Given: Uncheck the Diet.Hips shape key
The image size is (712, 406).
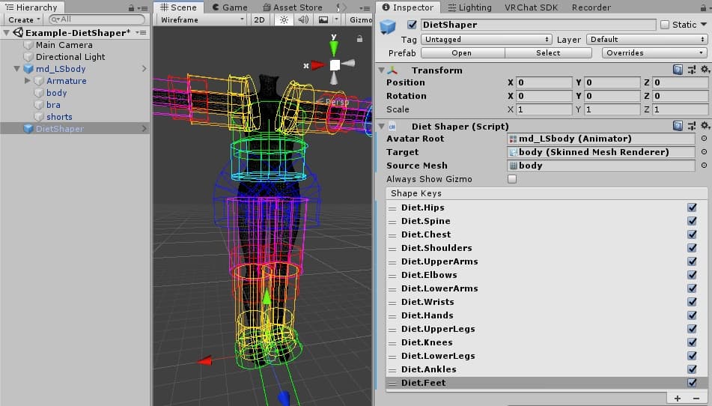Looking at the screenshot, I should 692,207.
